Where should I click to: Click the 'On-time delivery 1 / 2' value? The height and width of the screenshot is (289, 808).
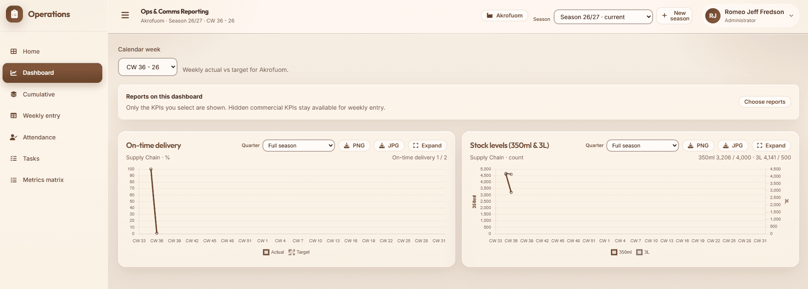[419, 157]
